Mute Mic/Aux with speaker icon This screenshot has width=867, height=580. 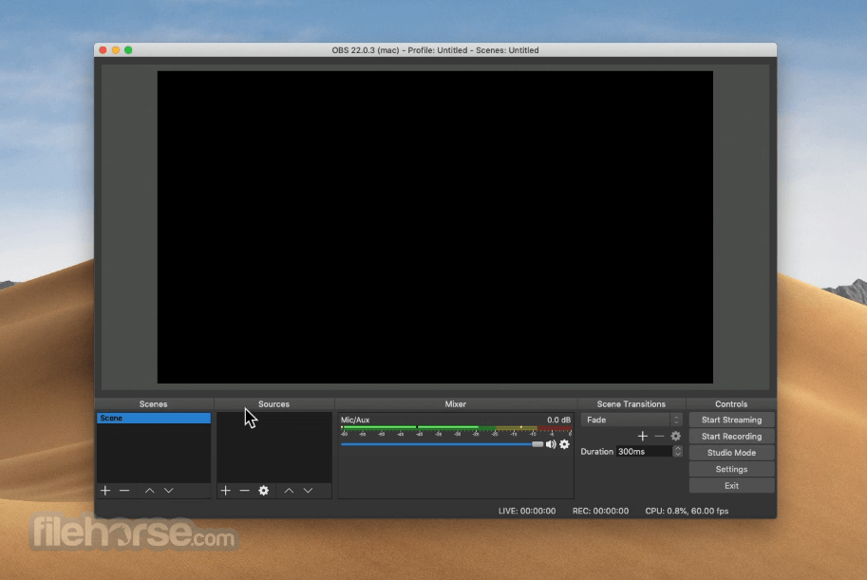click(551, 444)
